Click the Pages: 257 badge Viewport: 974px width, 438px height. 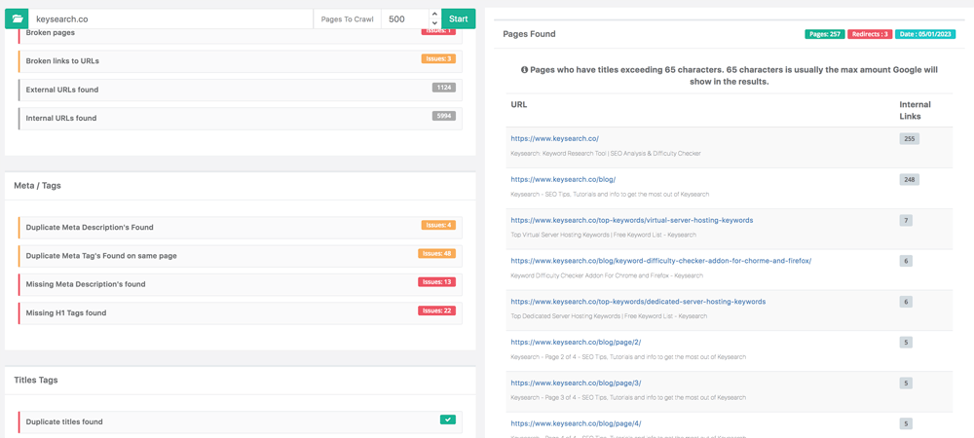point(825,34)
